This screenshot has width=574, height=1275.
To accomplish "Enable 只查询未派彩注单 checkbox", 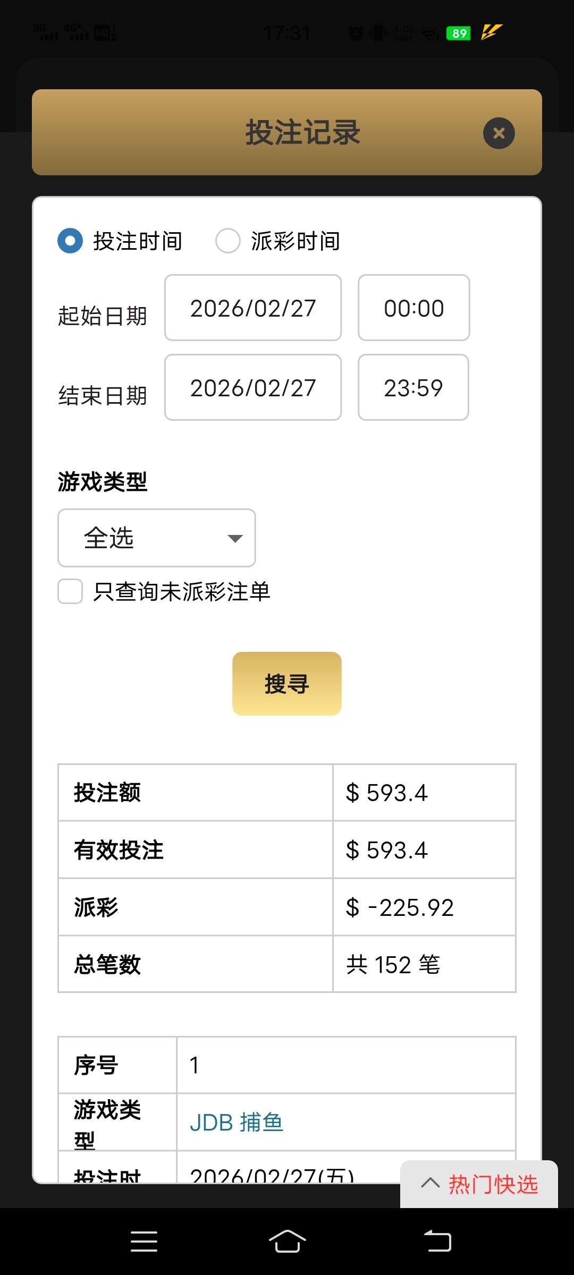I will tap(70, 591).
